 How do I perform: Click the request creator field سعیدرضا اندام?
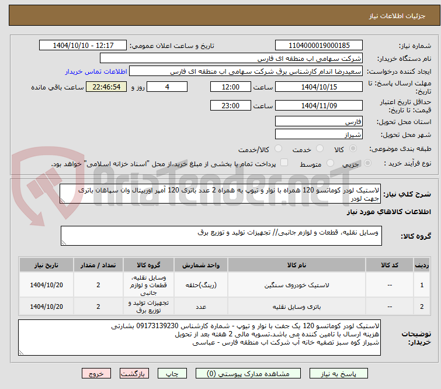pyautogui.click(x=246, y=71)
